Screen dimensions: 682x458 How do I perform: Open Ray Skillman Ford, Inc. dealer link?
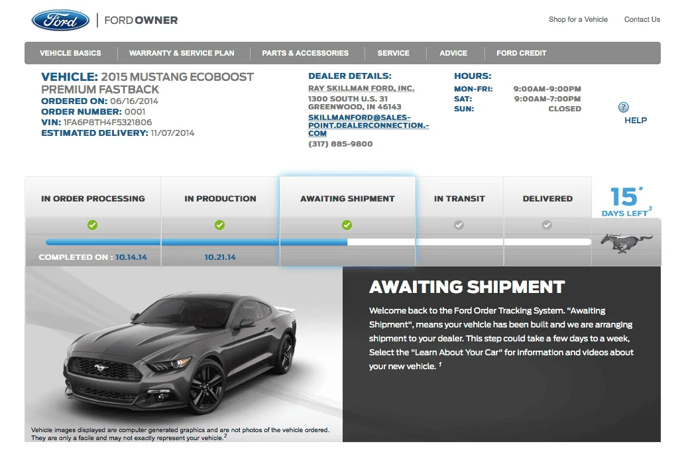361,88
